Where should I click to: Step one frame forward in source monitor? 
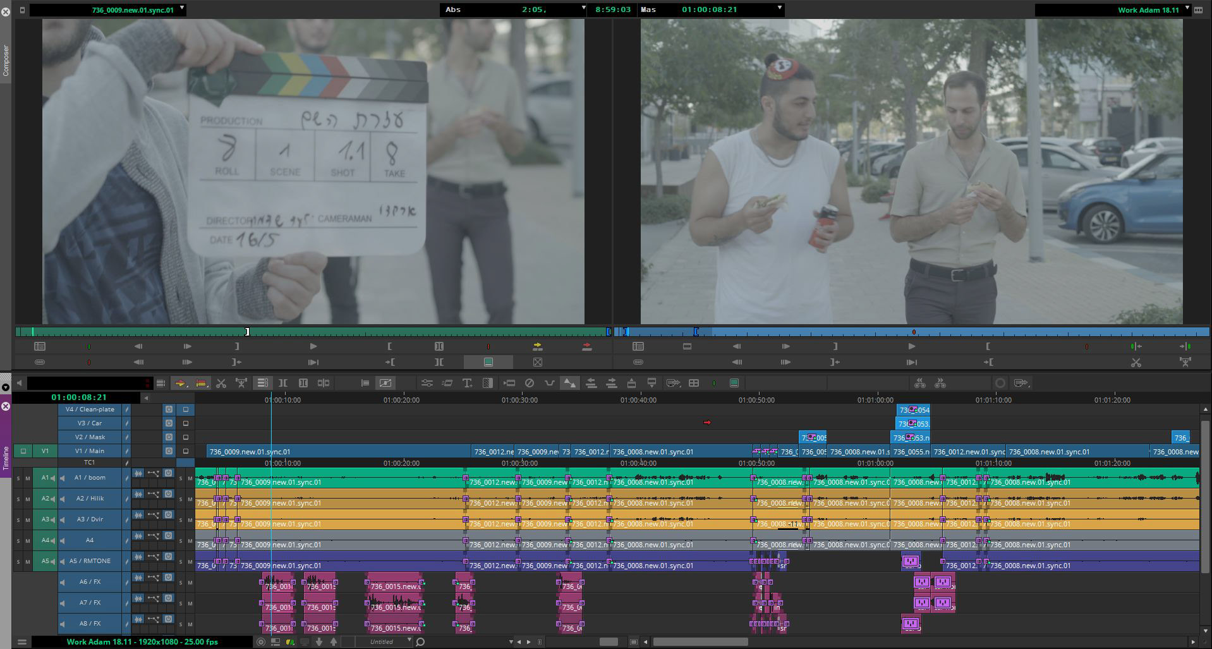[187, 346]
